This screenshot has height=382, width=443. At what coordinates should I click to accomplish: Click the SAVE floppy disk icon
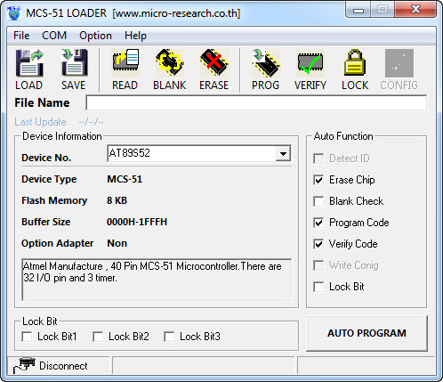74,63
